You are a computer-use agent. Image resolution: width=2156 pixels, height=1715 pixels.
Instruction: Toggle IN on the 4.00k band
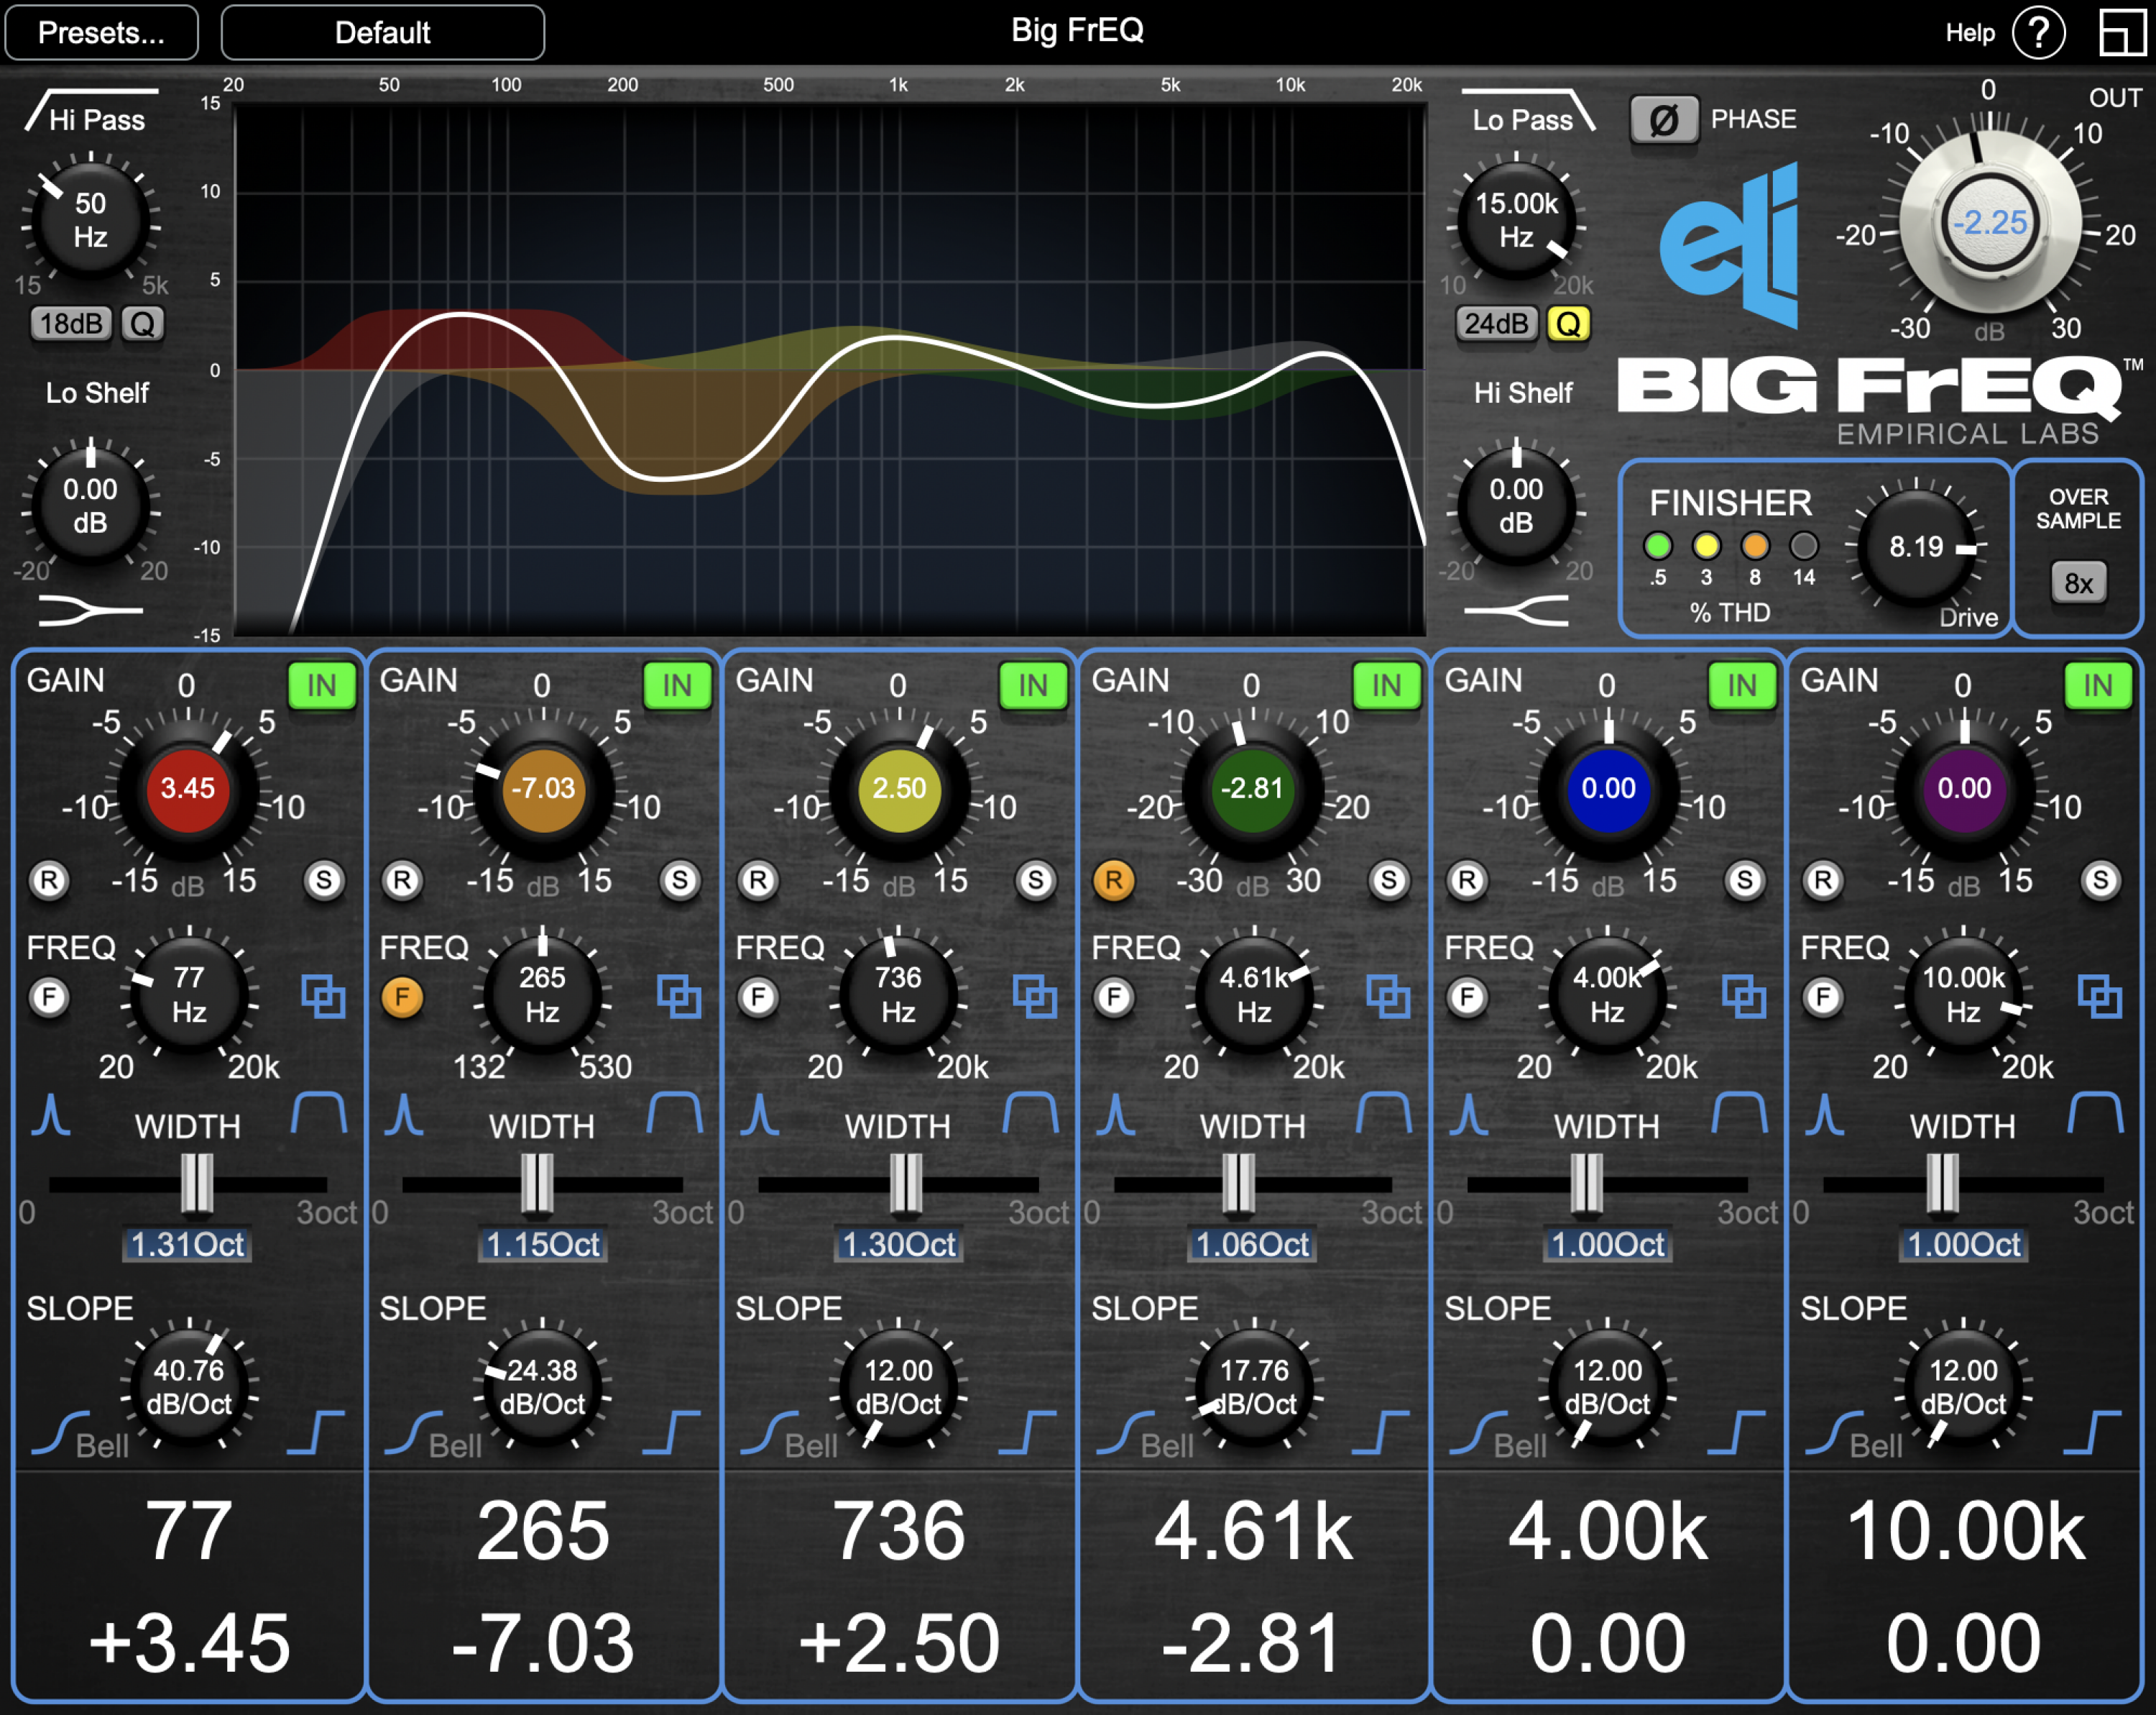1741,685
